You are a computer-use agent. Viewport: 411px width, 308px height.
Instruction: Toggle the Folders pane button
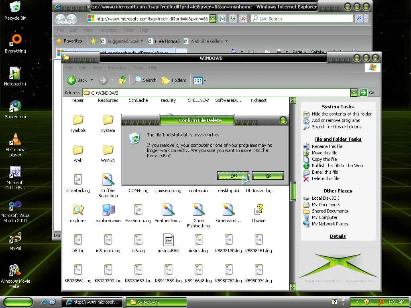click(174, 80)
